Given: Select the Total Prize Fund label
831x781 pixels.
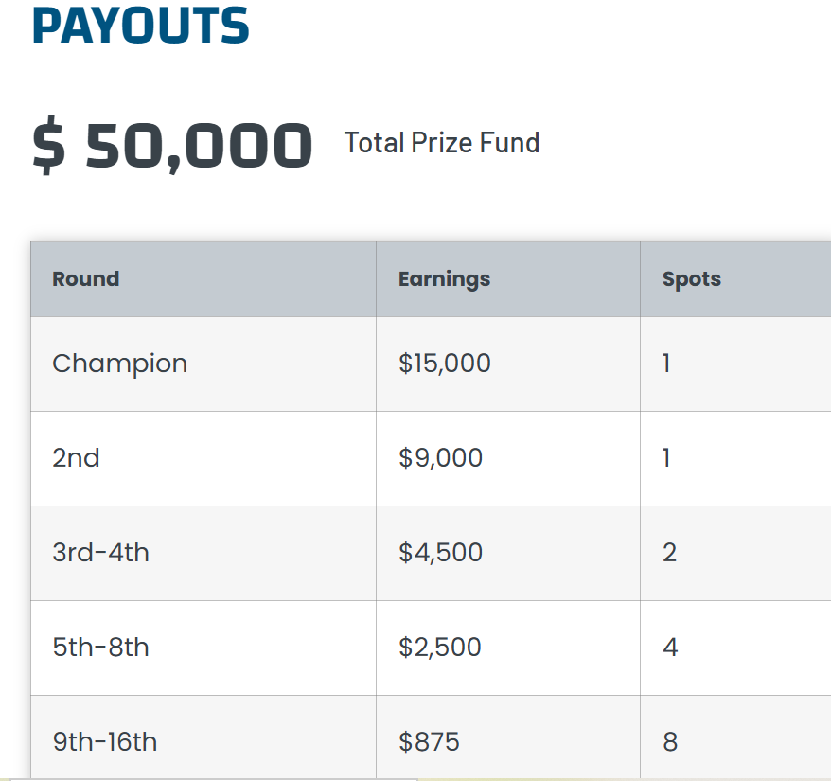Looking at the screenshot, I should (x=442, y=143).
